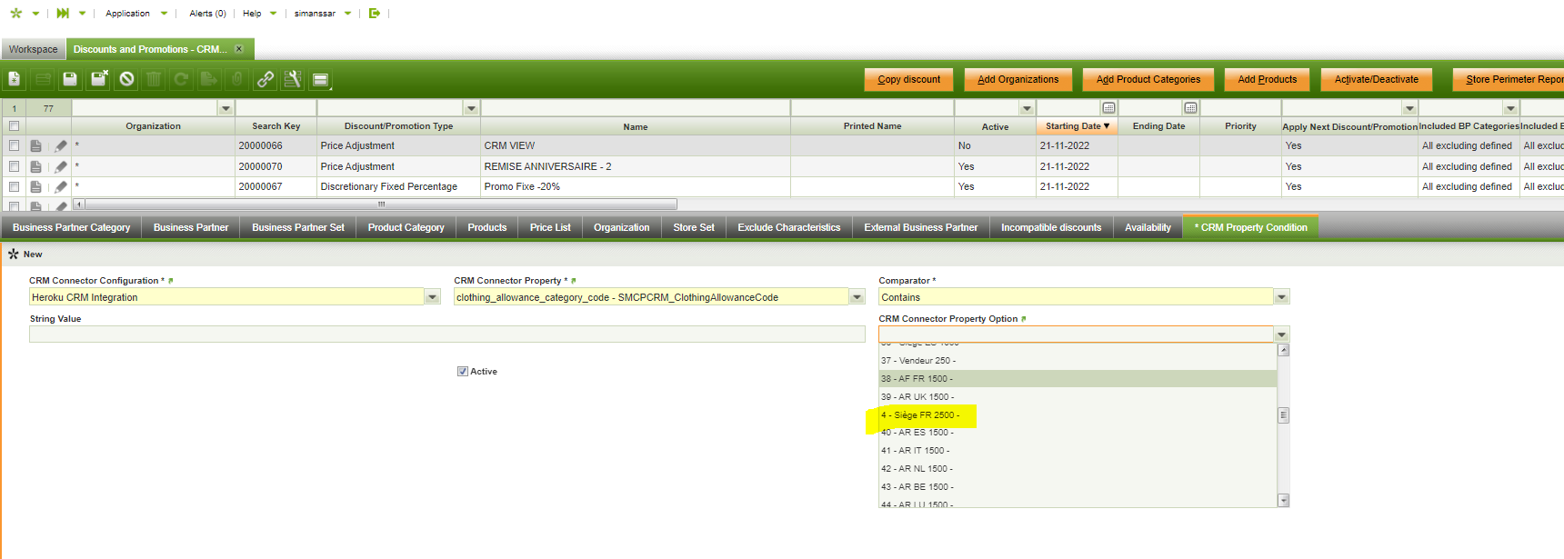Open record 20000070 in form view
Viewport: 1564px width, 559px height.
pyautogui.click(x=35, y=166)
